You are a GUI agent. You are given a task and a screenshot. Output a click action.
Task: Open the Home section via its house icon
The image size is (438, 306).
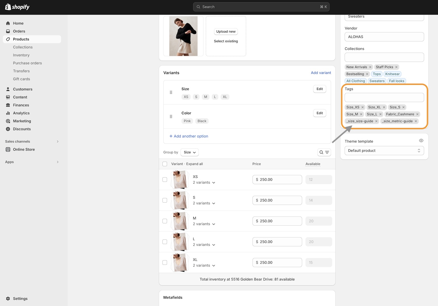click(x=8, y=23)
